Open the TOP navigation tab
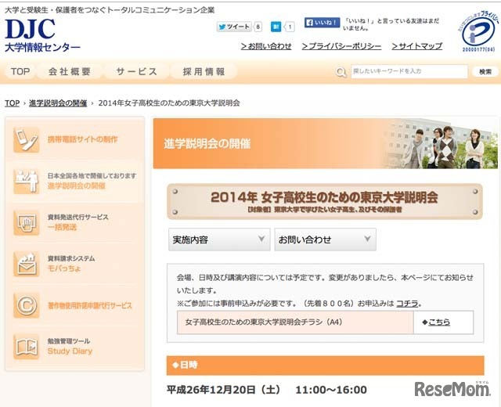This screenshot has height=407, width=501. click(20, 71)
